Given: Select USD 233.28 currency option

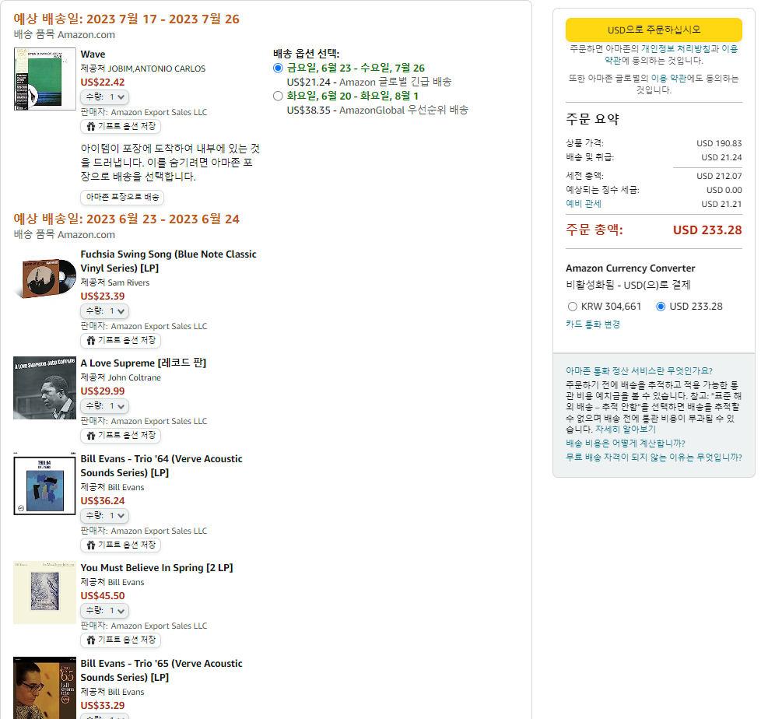Looking at the screenshot, I should pos(661,307).
